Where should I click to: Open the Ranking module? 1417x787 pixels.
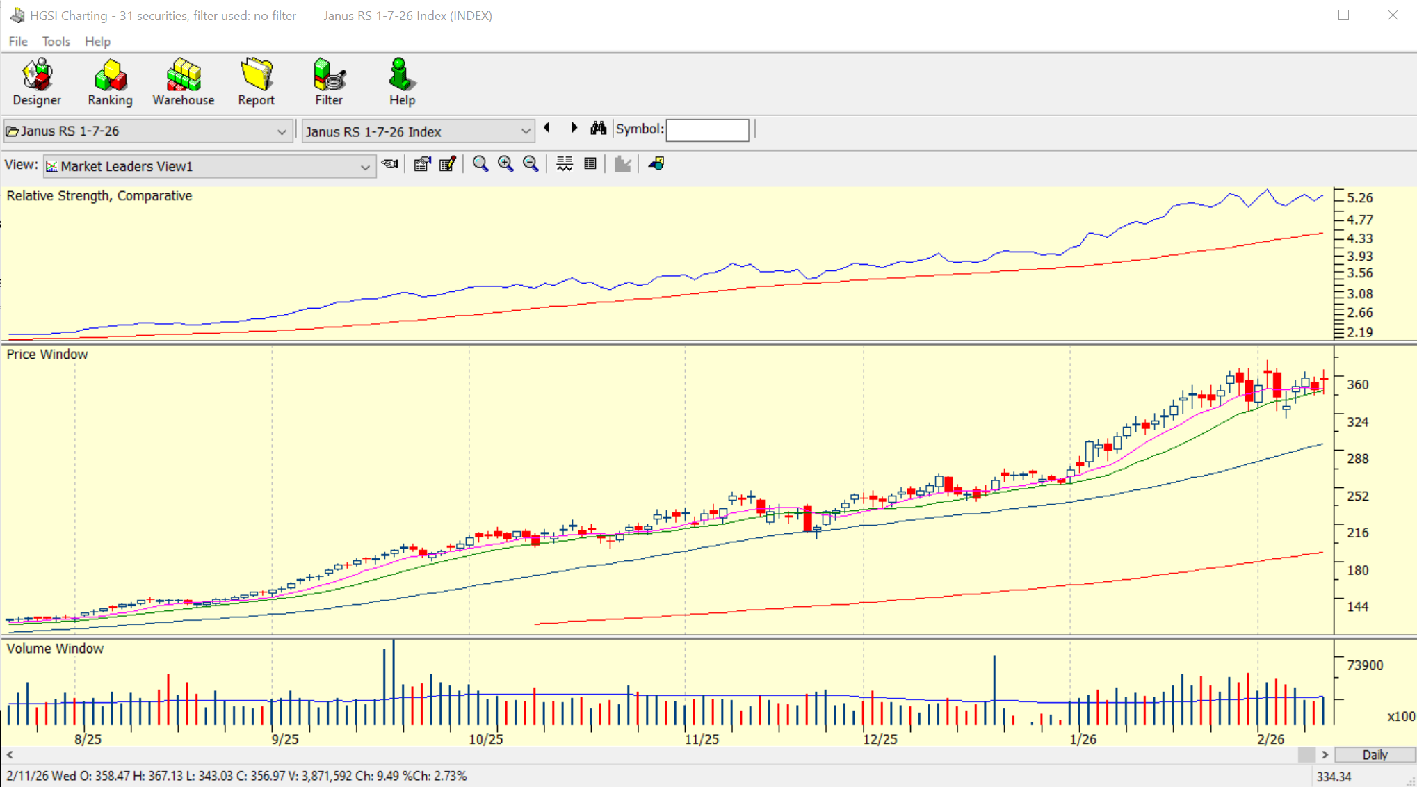[x=110, y=82]
